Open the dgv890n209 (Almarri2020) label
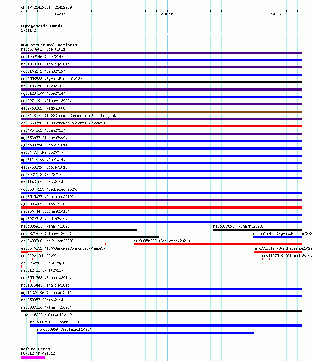The height and width of the screenshot is (361, 312). tap(46, 204)
